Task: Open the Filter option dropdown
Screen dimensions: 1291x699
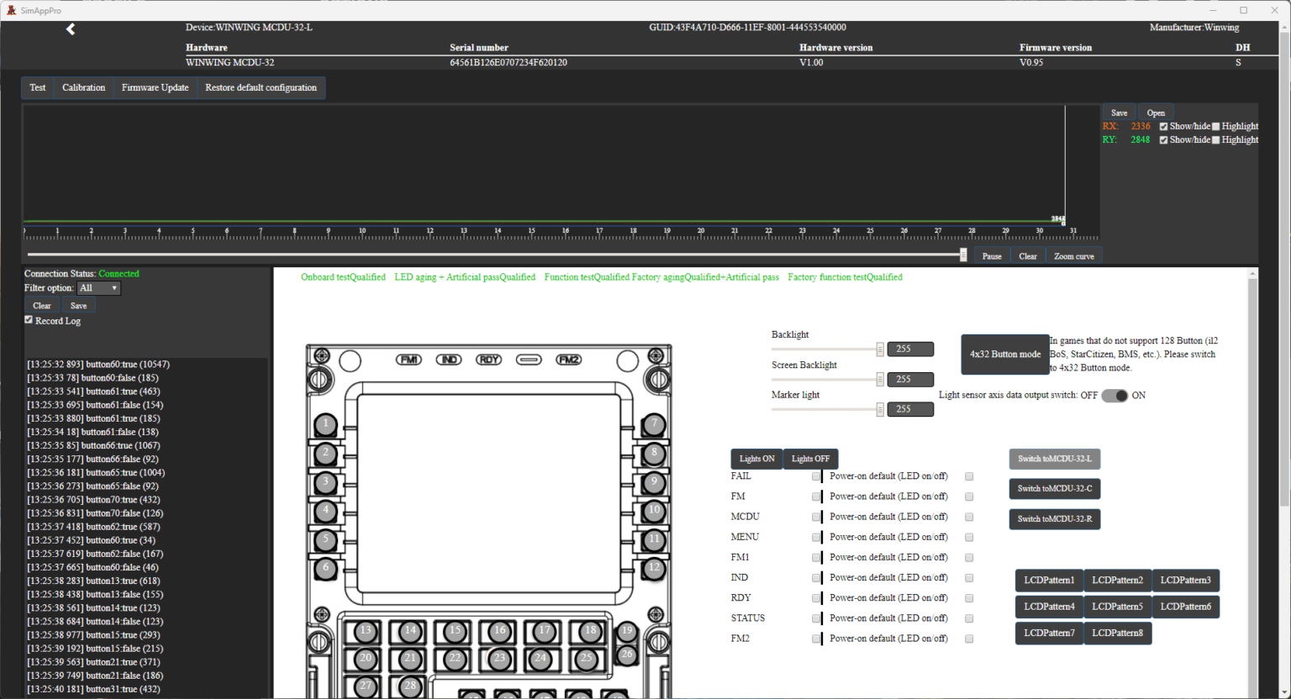Action: [x=99, y=288]
